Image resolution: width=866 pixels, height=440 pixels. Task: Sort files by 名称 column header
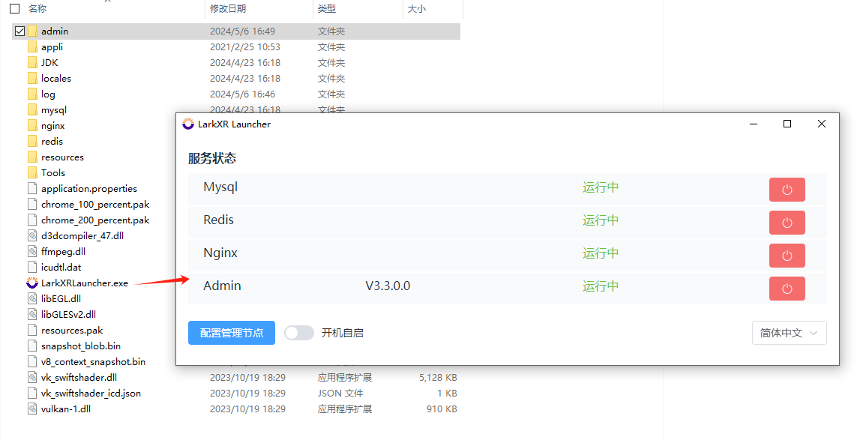click(x=37, y=8)
